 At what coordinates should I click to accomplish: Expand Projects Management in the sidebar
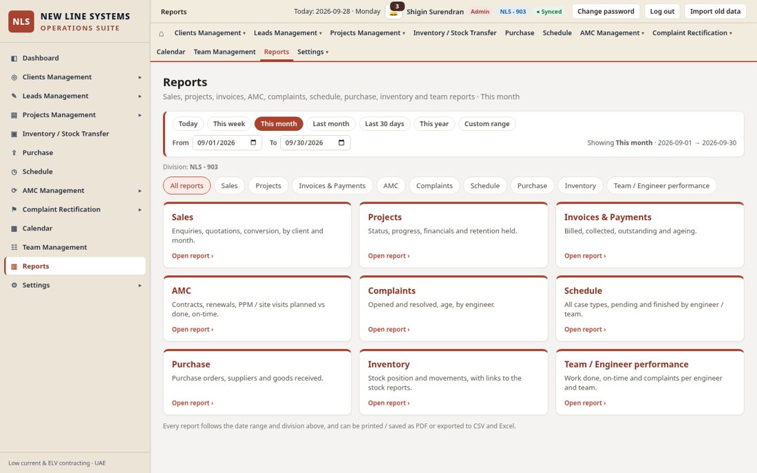140,115
